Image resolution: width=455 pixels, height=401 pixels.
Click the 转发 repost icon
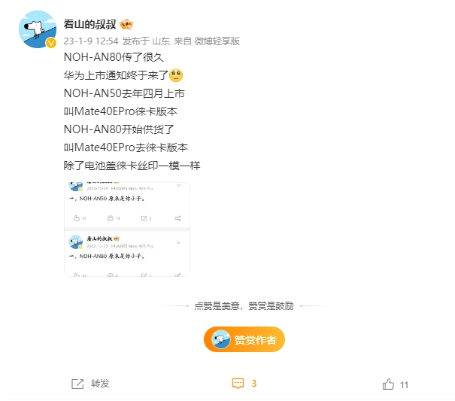(x=77, y=384)
